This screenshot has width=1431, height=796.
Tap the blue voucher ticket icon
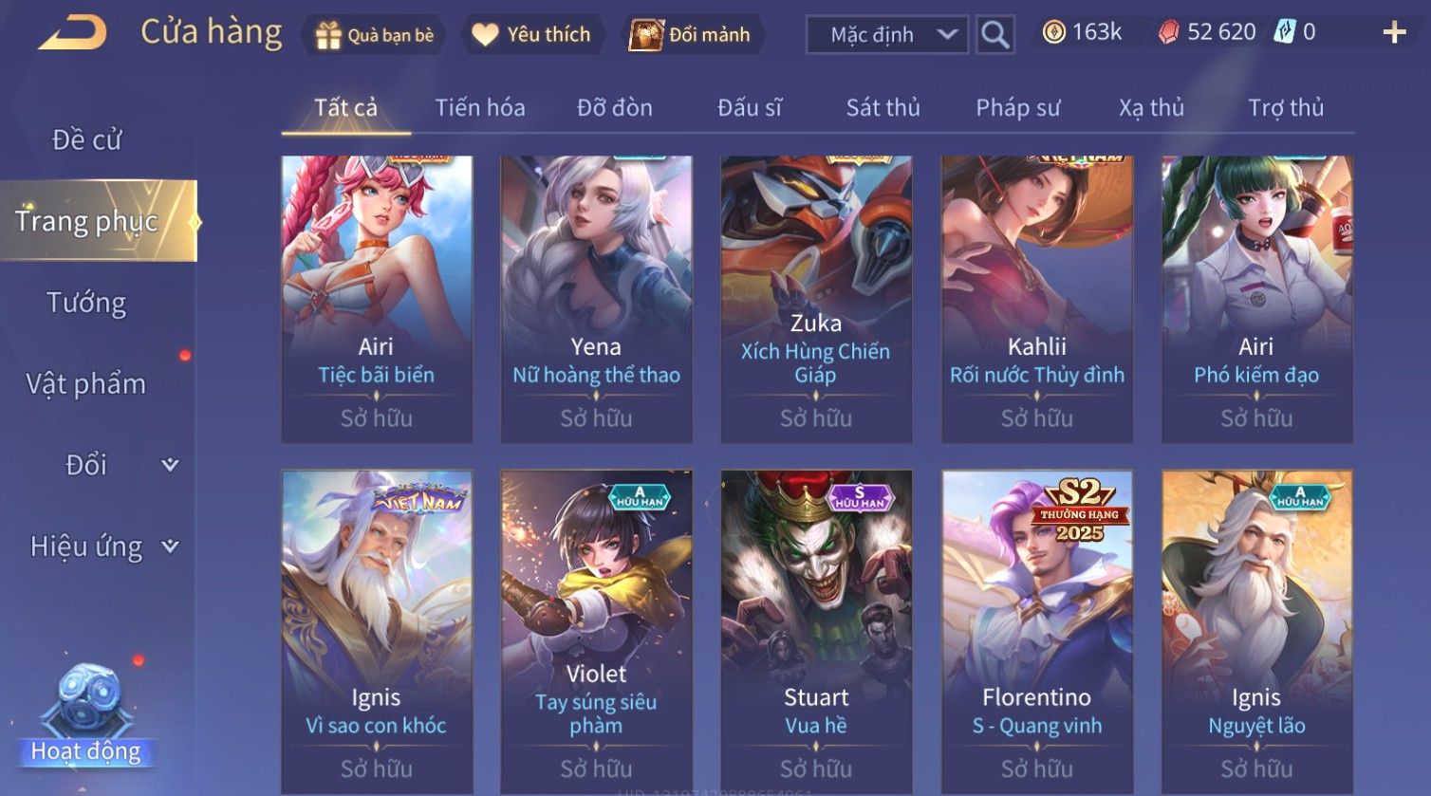[x=1284, y=32]
